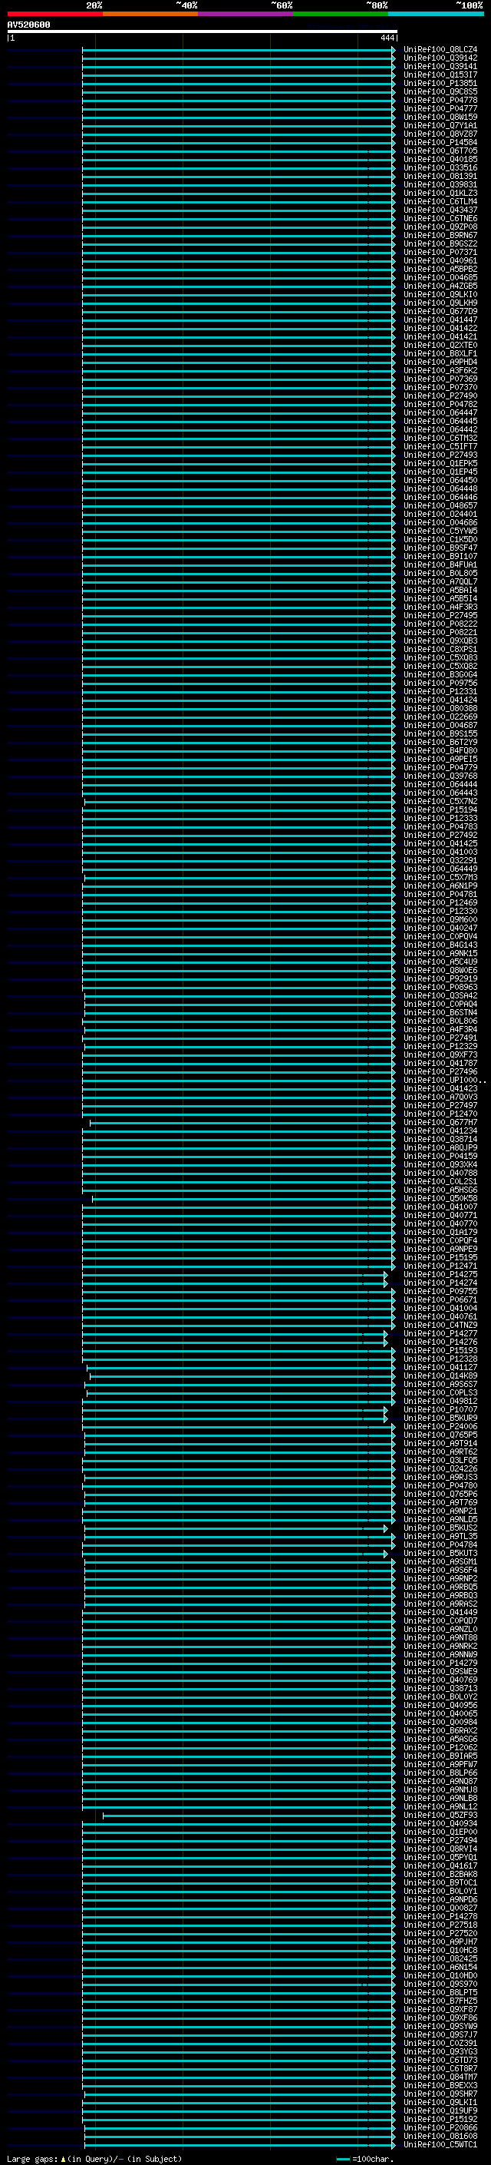The width and height of the screenshot is (491, 2165).
Task: Select hit label UniRef100_A9NPD6
Action: point(440,1899)
